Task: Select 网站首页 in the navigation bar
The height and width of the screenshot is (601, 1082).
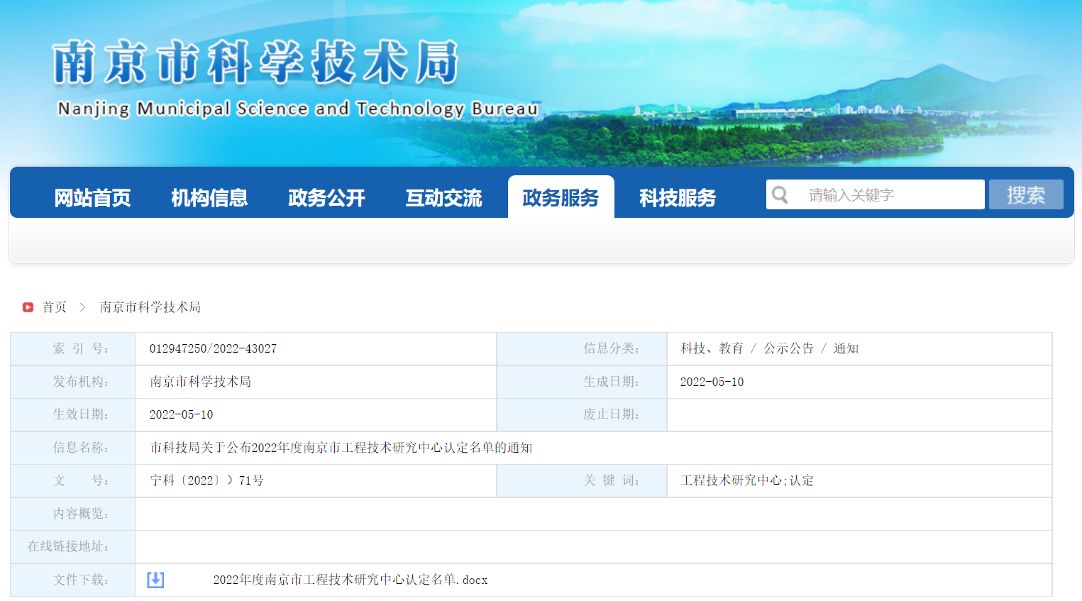Action: point(93,198)
